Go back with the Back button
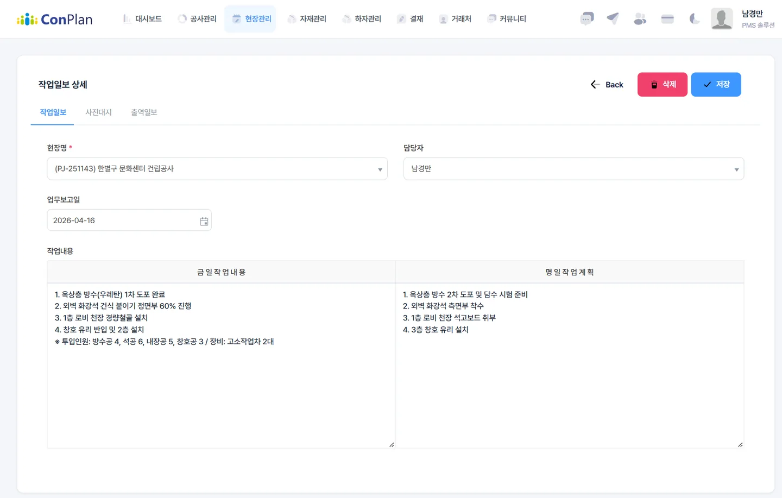Screen dimensions: 782x498 (607, 85)
